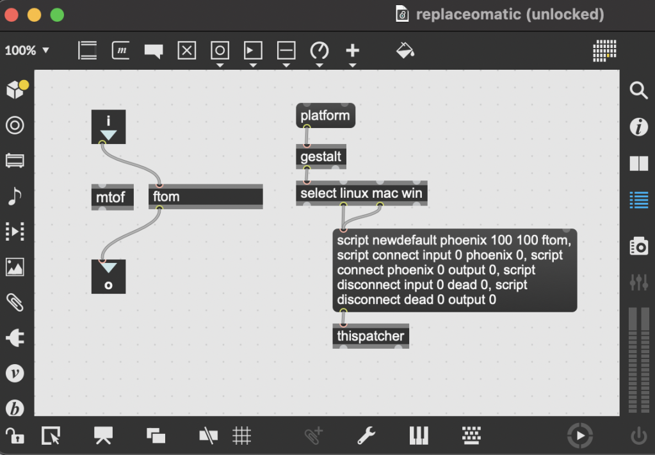
Task: Open the keyboard mappings bottom icon
Action: pyautogui.click(x=471, y=436)
